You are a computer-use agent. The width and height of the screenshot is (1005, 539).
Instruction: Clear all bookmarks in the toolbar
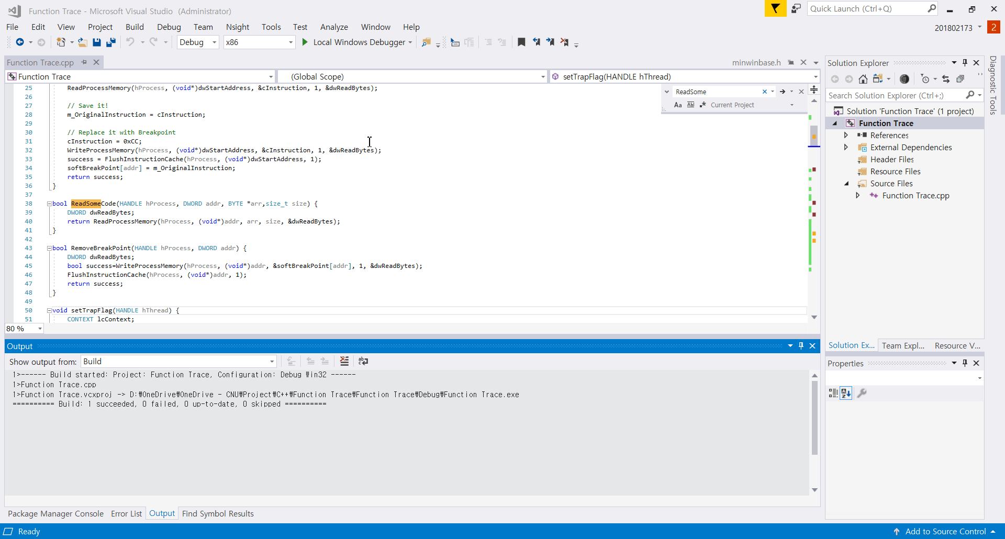coord(564,42)
